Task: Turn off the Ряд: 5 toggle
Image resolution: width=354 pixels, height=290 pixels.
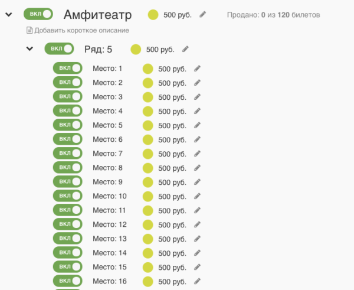Action: point(59,48)
